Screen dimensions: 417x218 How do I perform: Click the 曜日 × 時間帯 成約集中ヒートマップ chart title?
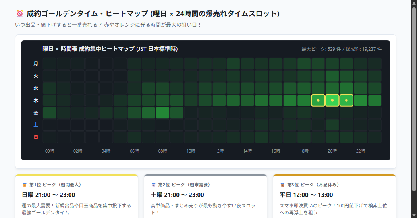tap(110, 49)
